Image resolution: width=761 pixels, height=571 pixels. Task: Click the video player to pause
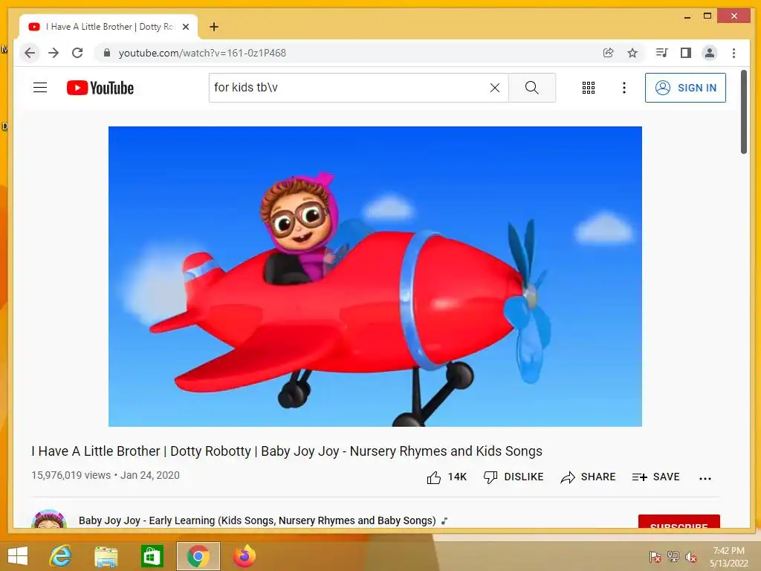[375, 277]
